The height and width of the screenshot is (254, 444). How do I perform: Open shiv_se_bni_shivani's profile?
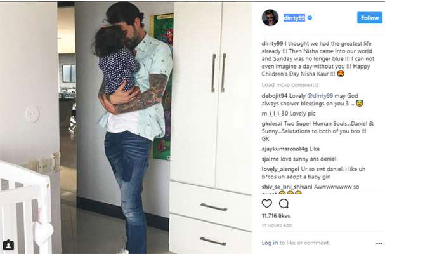[x=287, y=187]
